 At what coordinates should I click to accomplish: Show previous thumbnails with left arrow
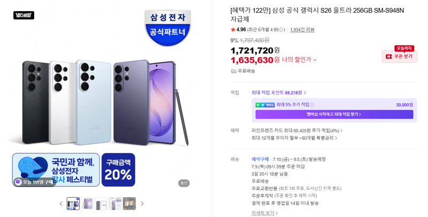click(x=61, y=204)
